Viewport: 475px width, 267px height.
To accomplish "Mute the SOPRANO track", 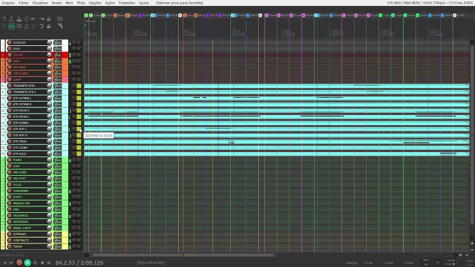I will click(74, 234).
